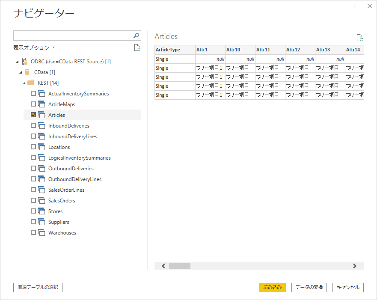Click the ActualInventorySummaries table icon
The height and width of the screenshot is (300, 377).
42,94
